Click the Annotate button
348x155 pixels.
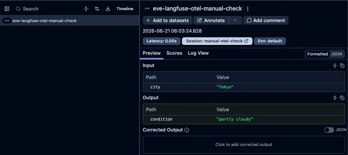point(211,20)
